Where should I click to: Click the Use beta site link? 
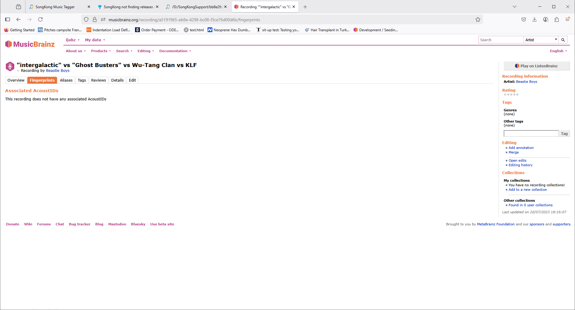click(x=162, y=224)
